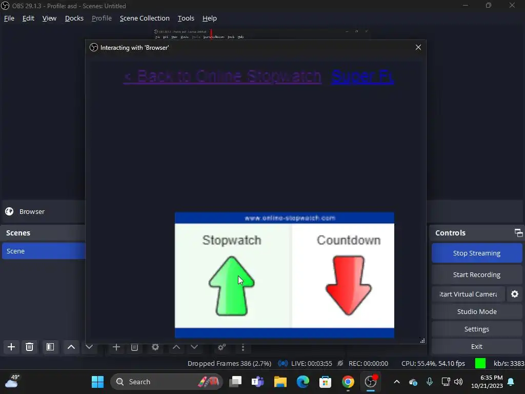Open scene filters icon
The height and width of the screenshot is (394, 525).
point(50,347)
